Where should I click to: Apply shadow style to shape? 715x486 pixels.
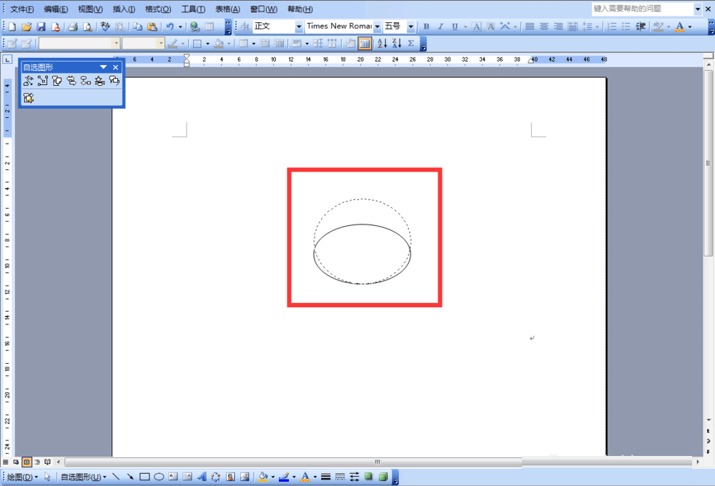[368, 477]
